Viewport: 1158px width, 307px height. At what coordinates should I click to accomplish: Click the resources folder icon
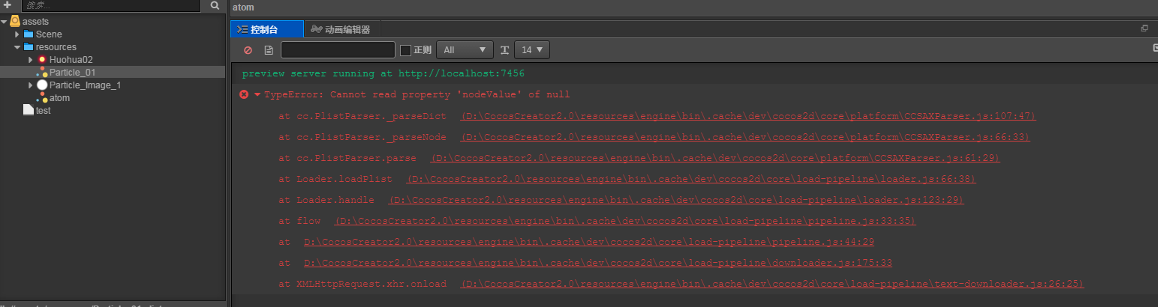click(29, 47)
